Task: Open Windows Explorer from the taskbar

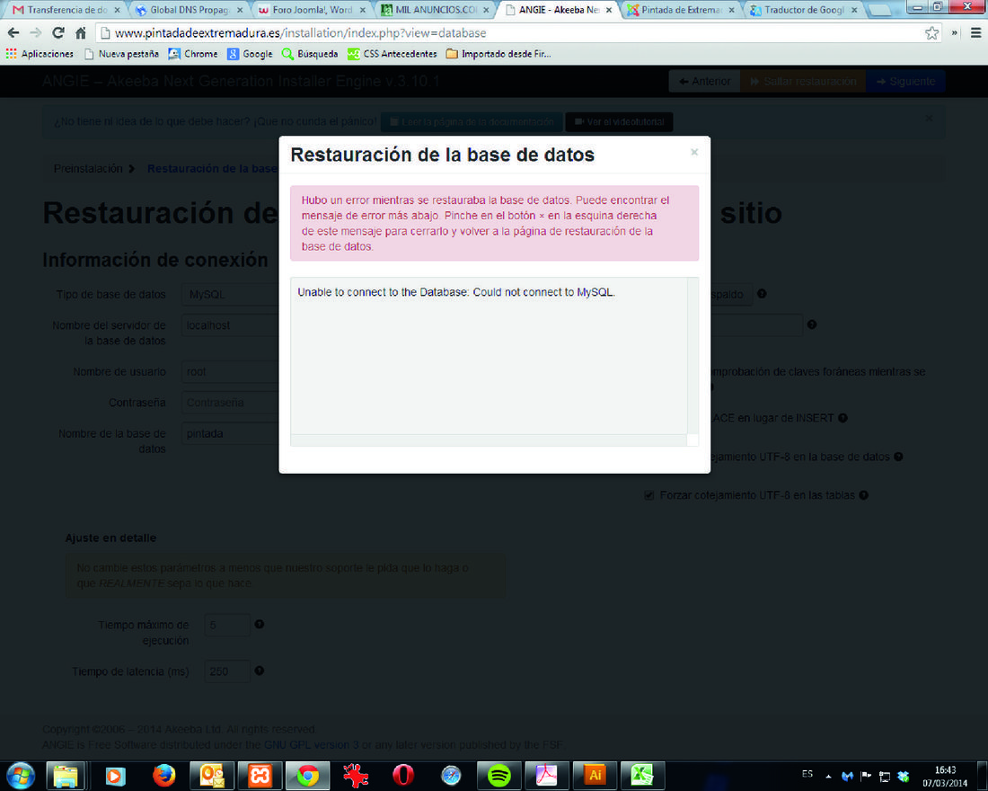Action: click(66, 776)
